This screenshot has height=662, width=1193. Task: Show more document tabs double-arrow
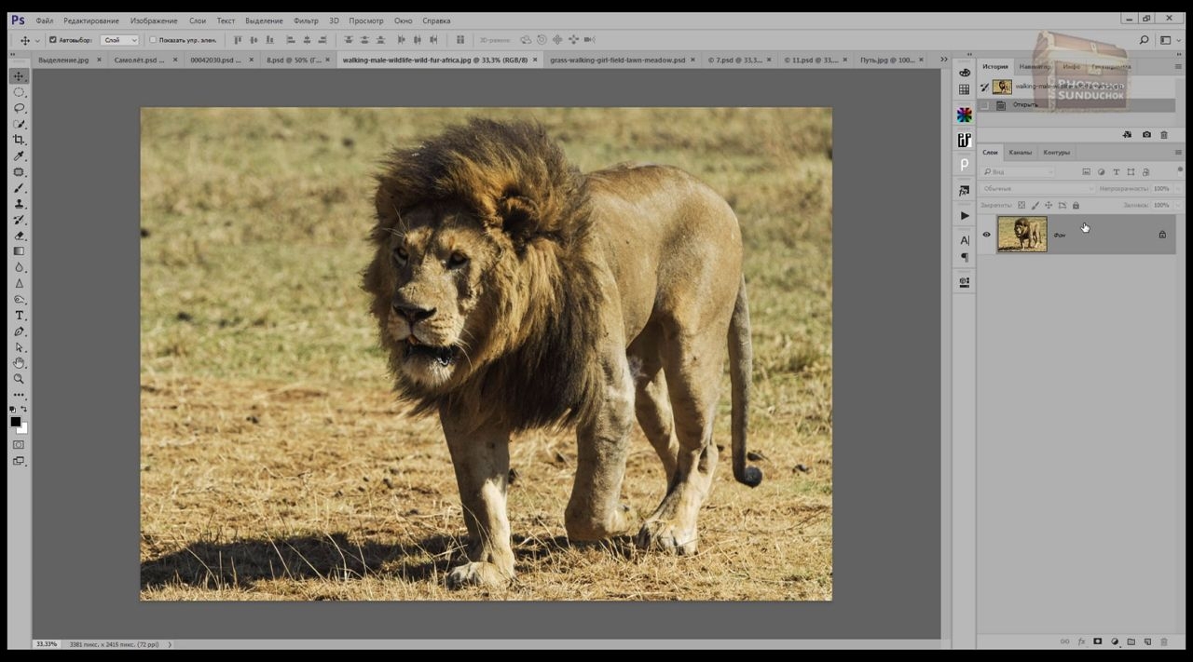pos(943,60)
